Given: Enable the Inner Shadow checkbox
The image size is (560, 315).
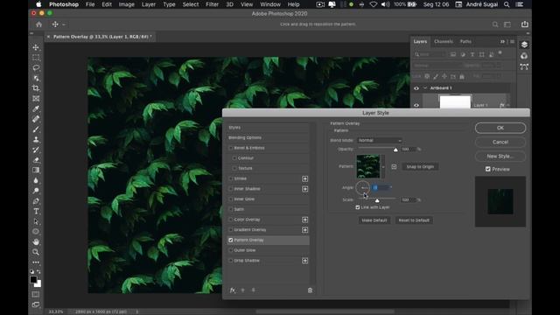Looking at the screenshot, I should pyautogui.click(x=231, y=189).
